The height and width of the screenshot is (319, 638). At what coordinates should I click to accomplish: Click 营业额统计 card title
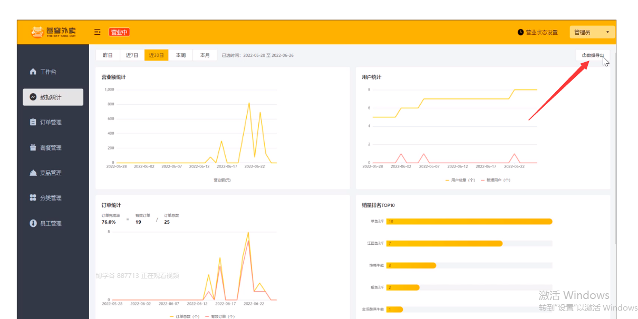pos(113,77)
